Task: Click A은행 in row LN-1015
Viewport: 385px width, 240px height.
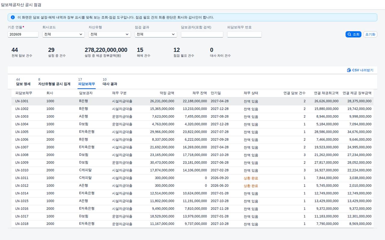Action: (x=84, y=201)
